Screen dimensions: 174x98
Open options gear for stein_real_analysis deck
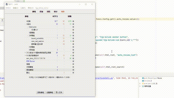pos(73,41)
